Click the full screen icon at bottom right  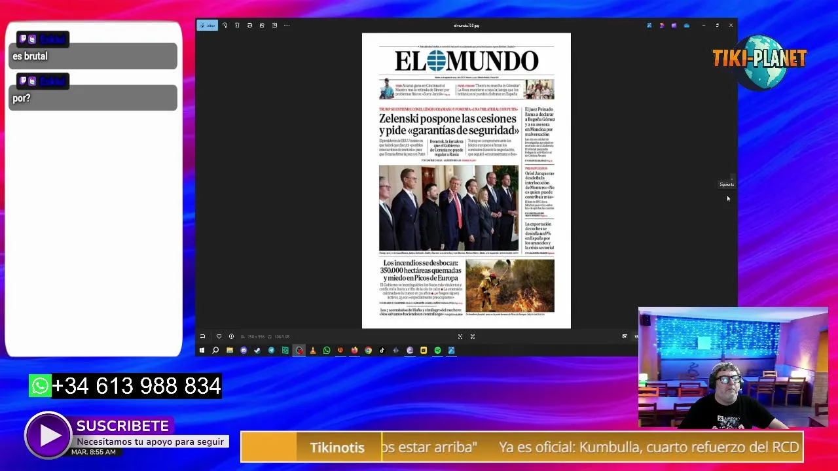pyautogui.click(x=624, y=336)
